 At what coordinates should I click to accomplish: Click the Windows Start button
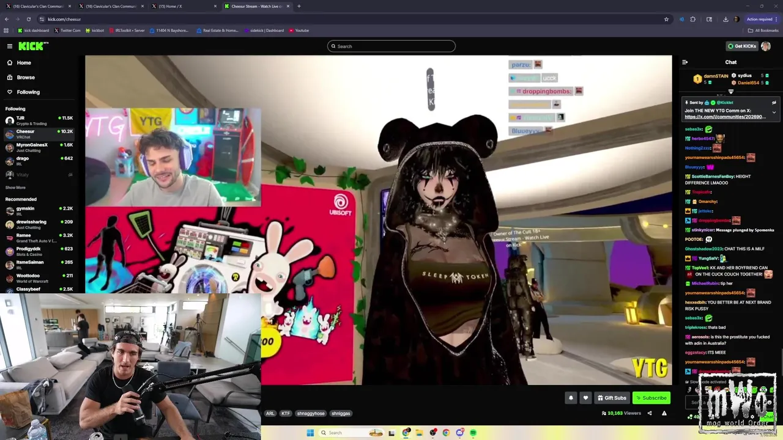click(310, 433)
